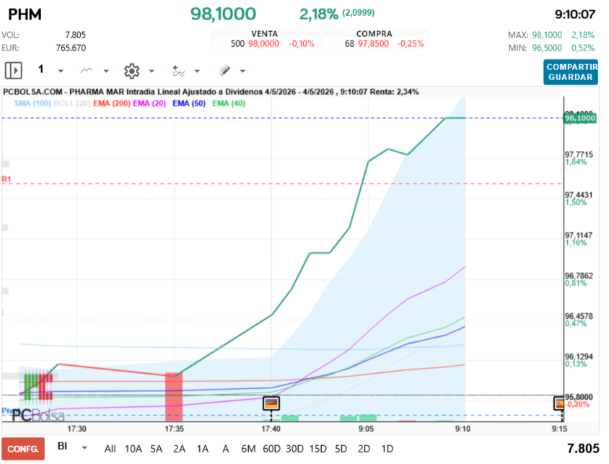Click the German flag event marker at 17:40
Viewport: 609px width, 464px height.
271,403
